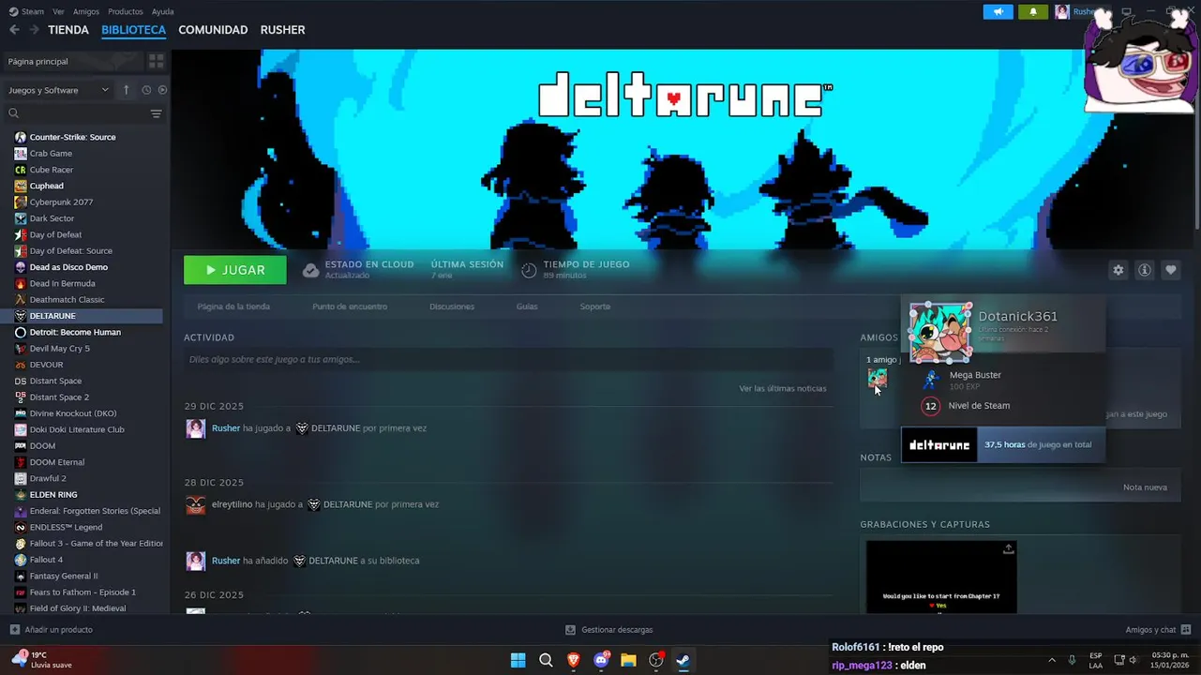Open elreytilino's avatar in activity feed

pos(195,504)
